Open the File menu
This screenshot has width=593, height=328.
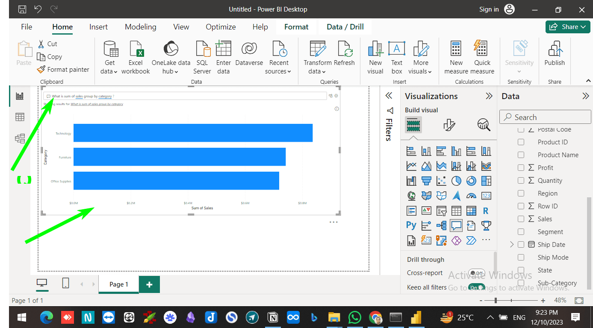(x=27, y=27)
